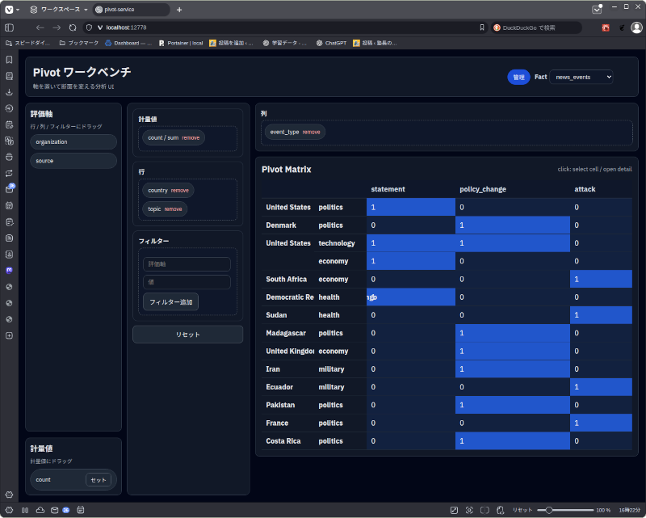646x518 pixels.
Task: Remove the country row chip
Action: pos(179,191)
